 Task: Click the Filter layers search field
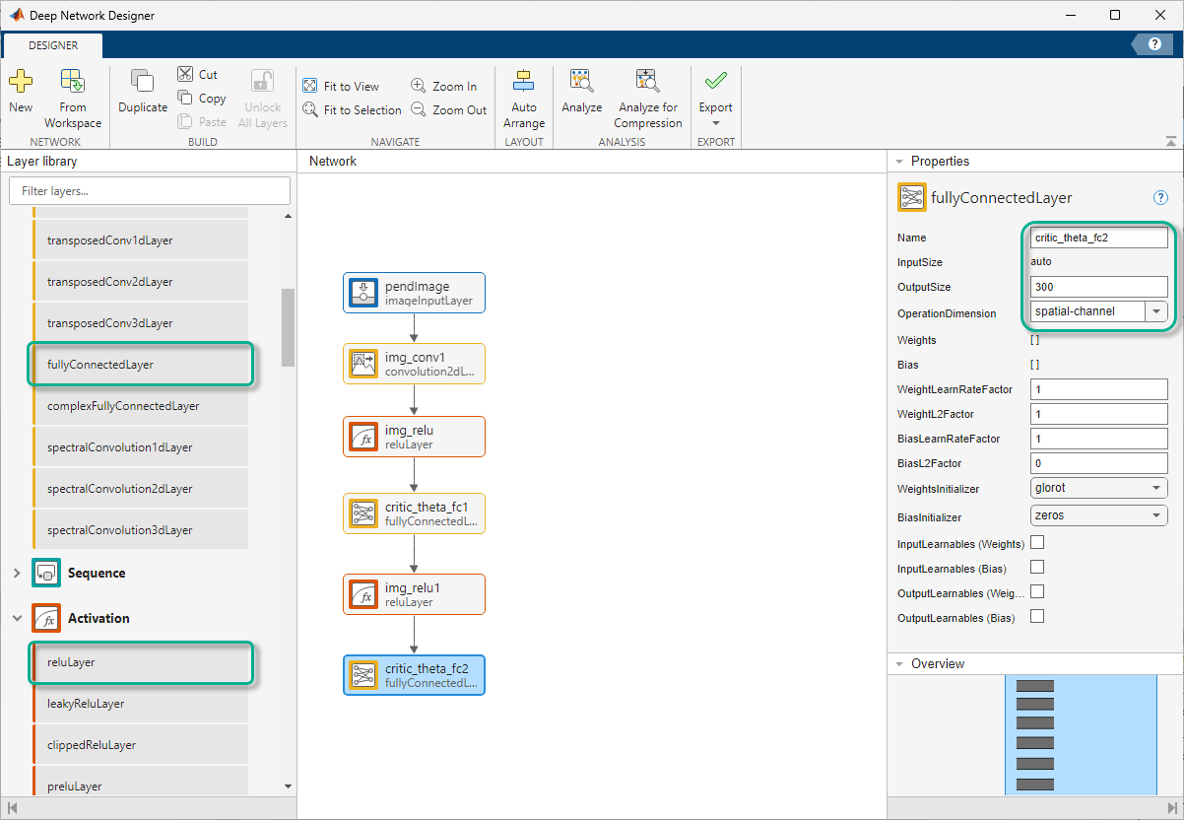(150, 190)
